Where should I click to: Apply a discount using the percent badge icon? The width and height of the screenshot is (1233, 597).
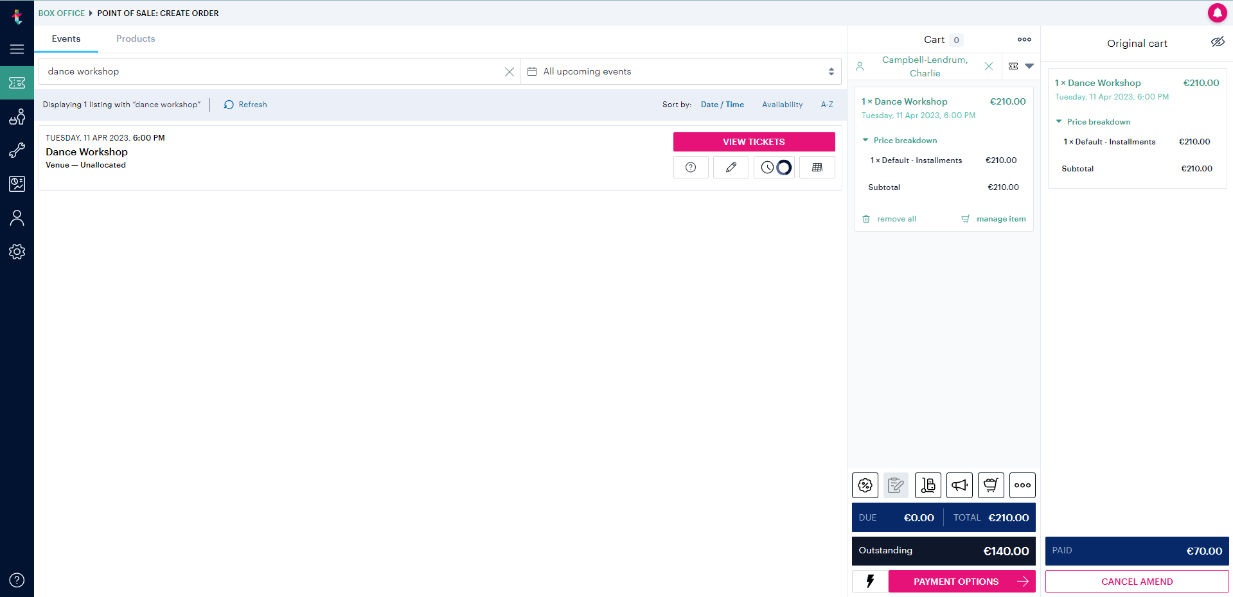(865, 485)
